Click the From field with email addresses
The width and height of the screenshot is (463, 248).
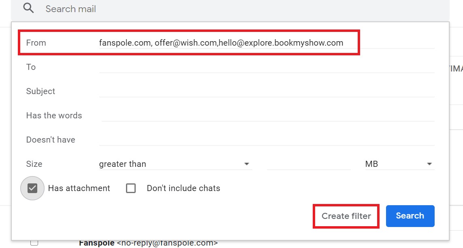pyautogui.click(x=221, y=43)
